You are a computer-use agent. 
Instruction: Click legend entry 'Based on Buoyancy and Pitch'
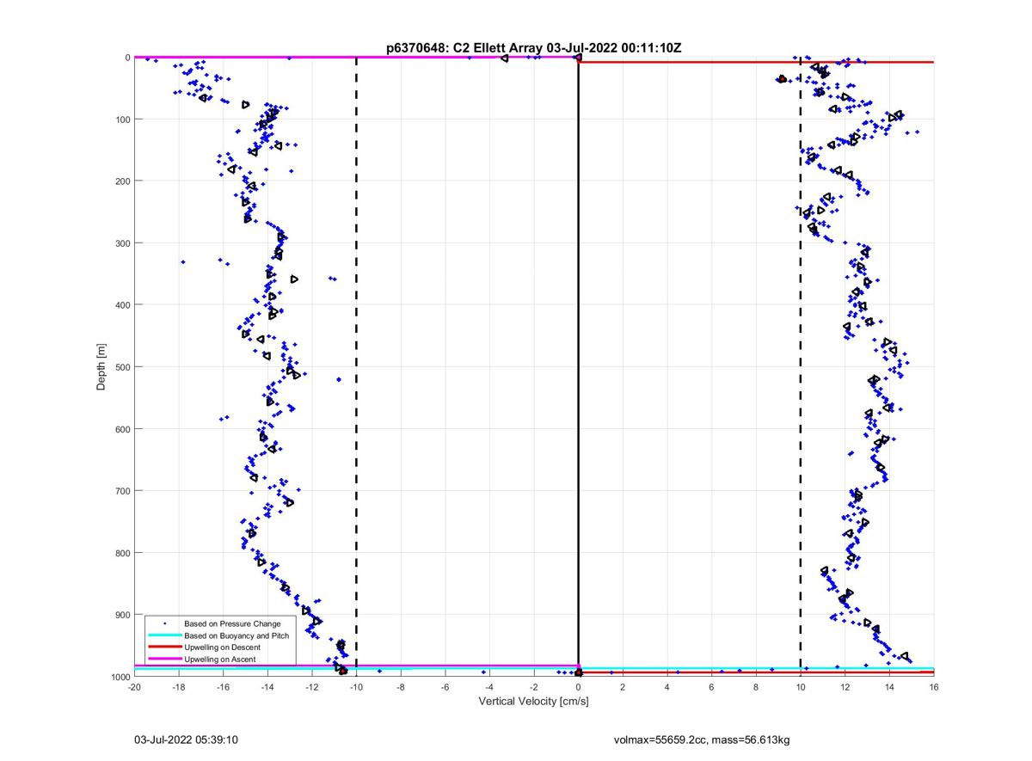click(236, 635)
